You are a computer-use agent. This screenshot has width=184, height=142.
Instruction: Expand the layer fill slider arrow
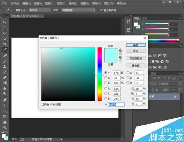180,90
